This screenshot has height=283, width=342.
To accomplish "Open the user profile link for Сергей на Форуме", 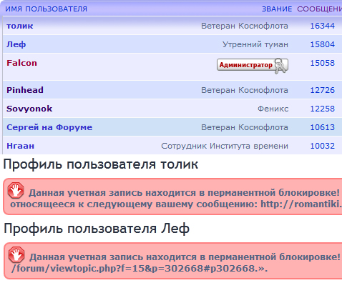I will [49, 127].
